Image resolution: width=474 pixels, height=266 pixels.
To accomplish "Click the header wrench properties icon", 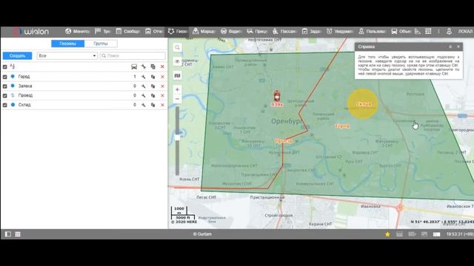I will pos(143,66).
